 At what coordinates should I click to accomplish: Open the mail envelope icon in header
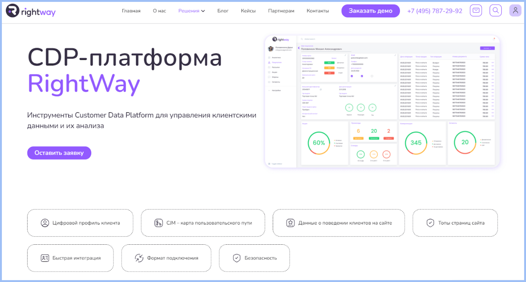click(476, 10)
